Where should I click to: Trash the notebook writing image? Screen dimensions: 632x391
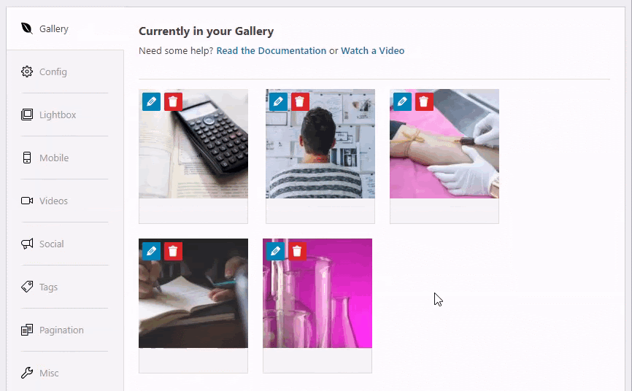pos(173,251)
